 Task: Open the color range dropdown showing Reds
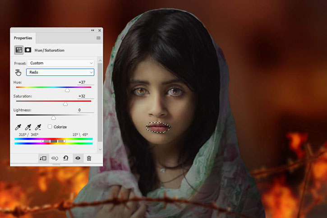(60, 72)
